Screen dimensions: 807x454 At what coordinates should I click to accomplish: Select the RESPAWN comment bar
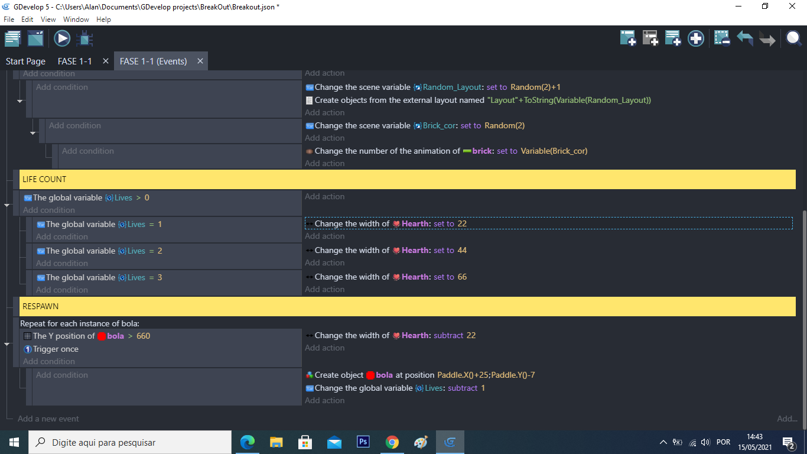(x=408, y=306)
